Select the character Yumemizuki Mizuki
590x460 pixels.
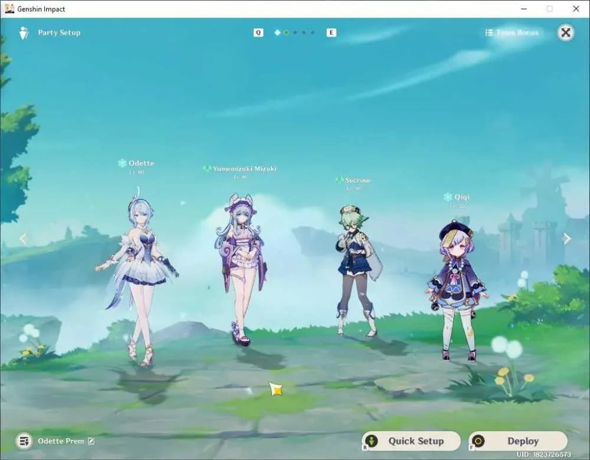[241, 269]
